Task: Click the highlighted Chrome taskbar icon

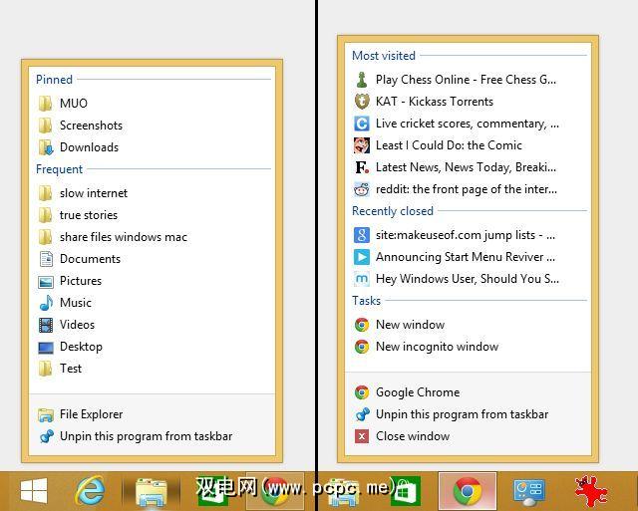Action: (x=468, y=491)
